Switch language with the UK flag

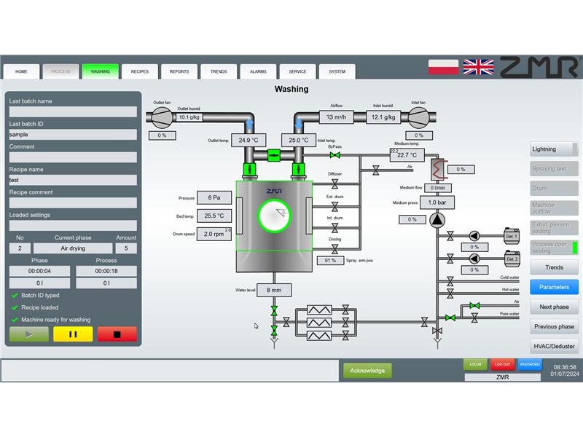click(x=478, y=67)
